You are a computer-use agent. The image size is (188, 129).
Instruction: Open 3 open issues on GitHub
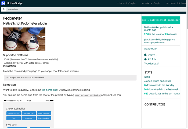click(158, 81)
